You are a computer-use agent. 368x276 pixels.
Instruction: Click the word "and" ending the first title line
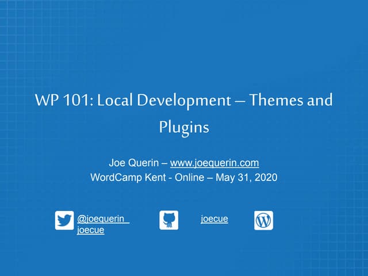point(320,101)
